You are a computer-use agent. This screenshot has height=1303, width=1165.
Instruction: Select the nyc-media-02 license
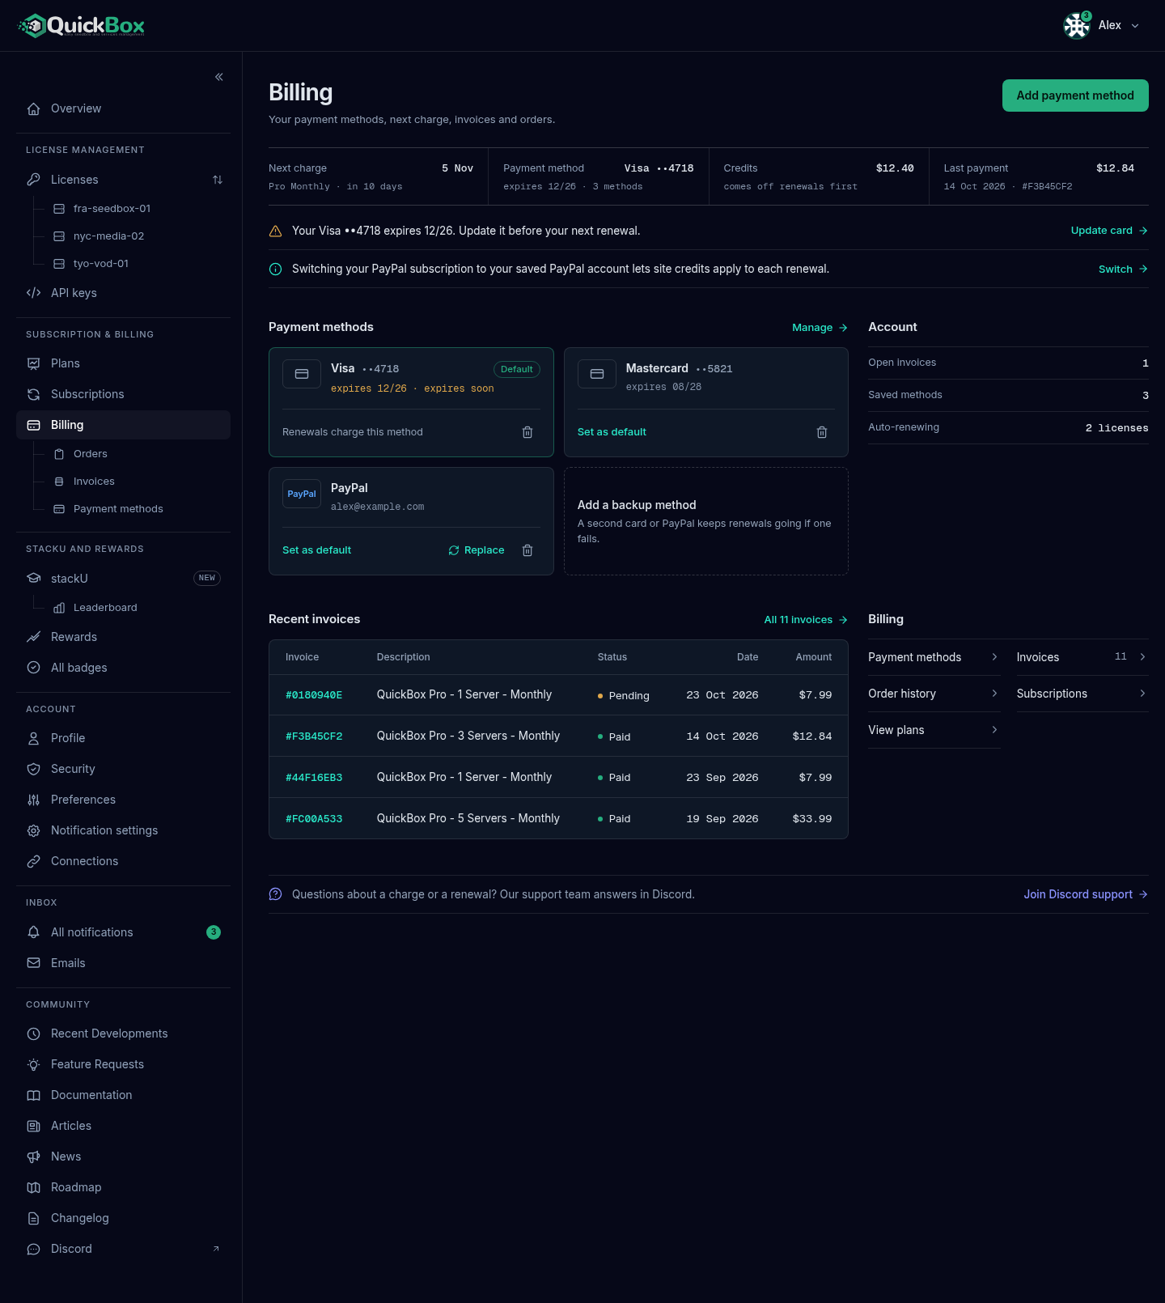point(108,236)
